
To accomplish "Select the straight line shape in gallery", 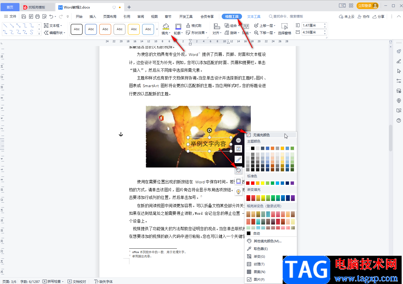I will [5, 25].
